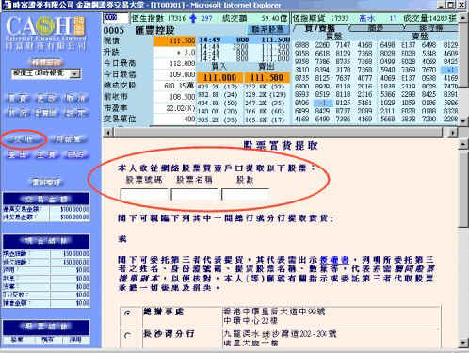Click the red-circled sidebar button

pos(24,139)
